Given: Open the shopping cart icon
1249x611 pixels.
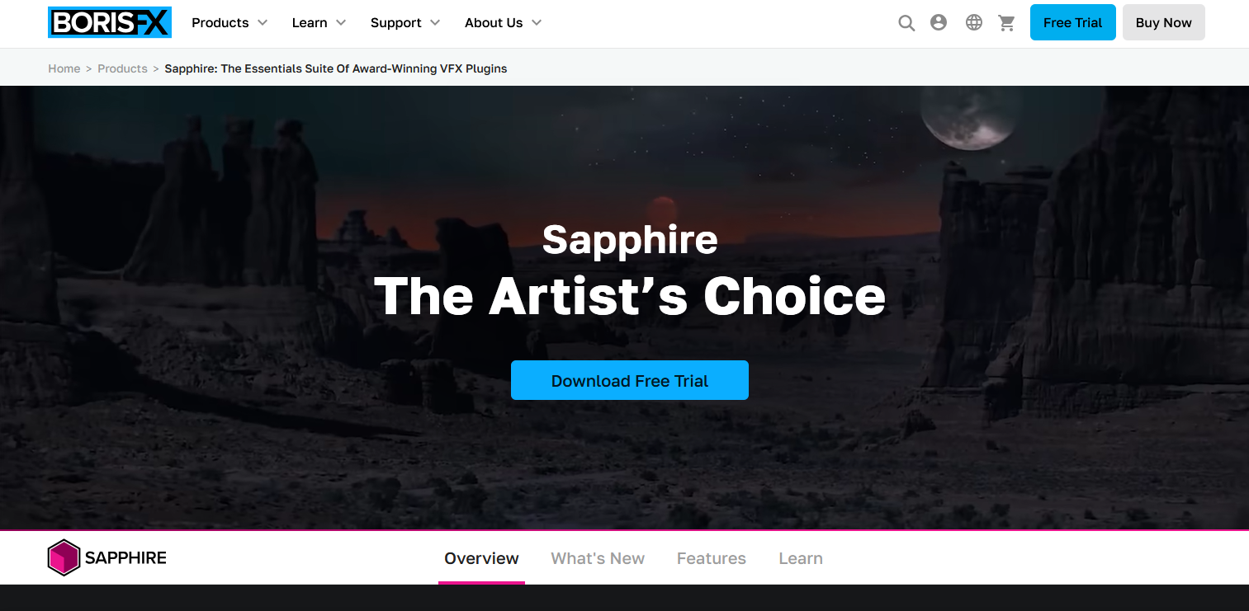Looking at the screenshot, I should click(1007, 23).
